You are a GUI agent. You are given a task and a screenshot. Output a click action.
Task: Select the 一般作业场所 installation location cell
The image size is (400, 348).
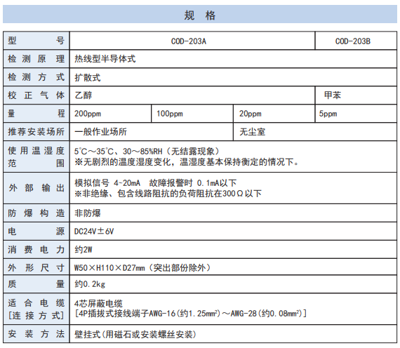(152, 132)
